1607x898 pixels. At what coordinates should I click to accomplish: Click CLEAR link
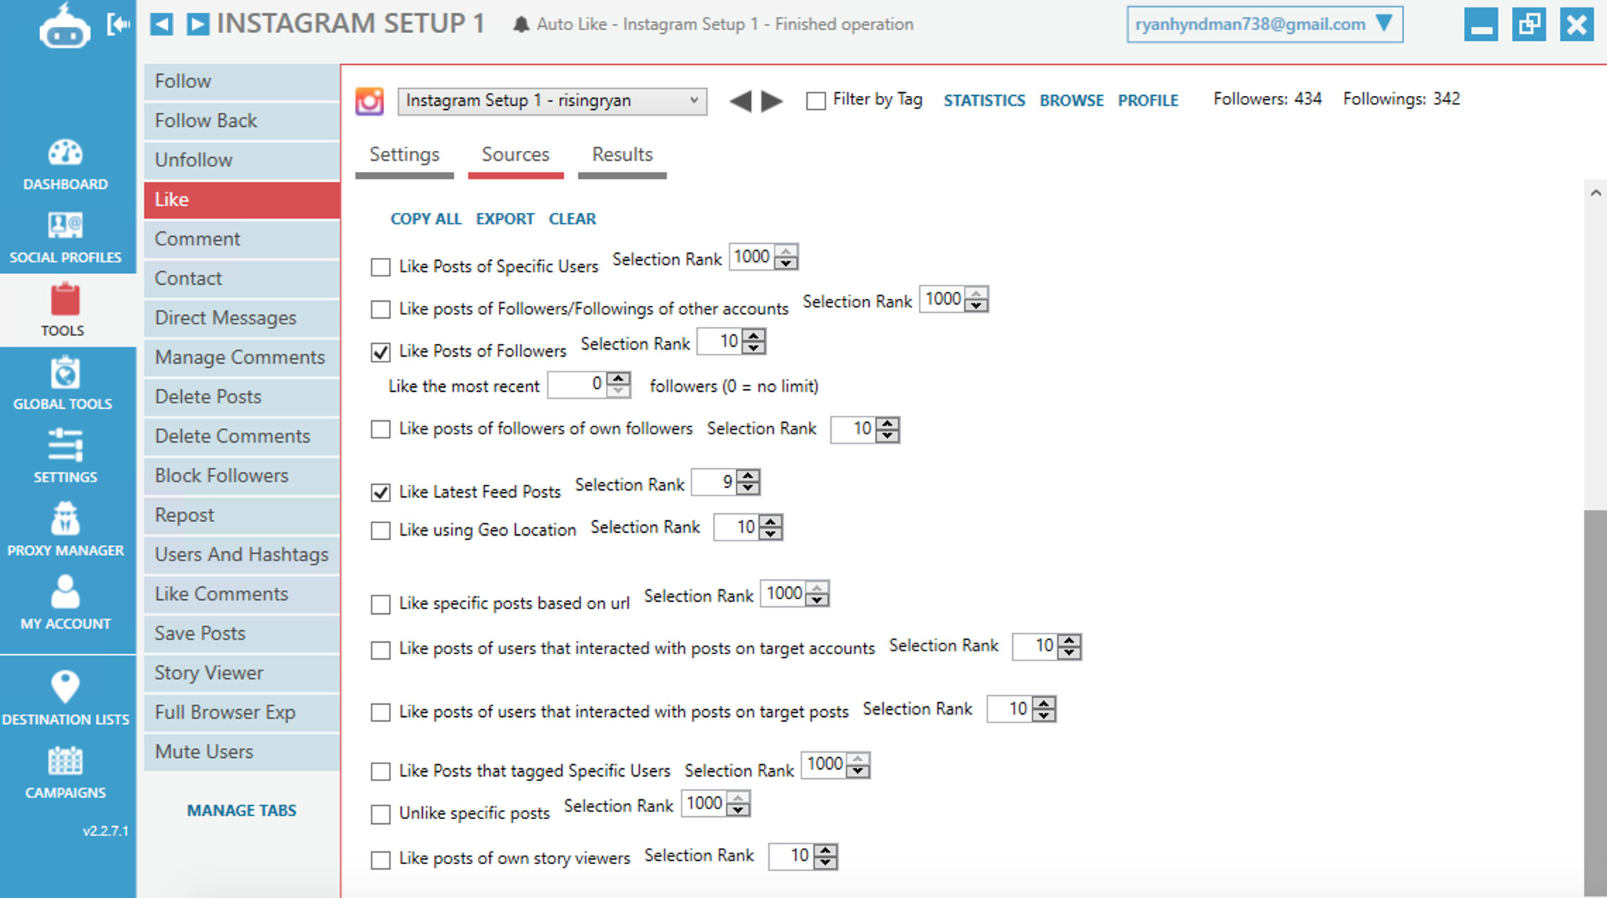coord(572,219)
